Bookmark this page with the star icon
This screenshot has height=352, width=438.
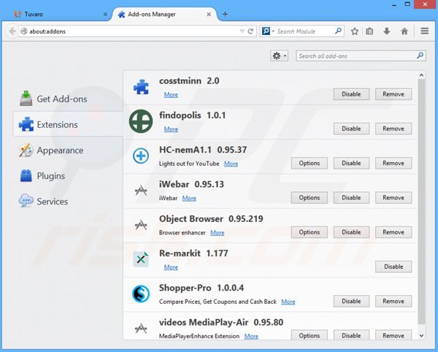tap(355, 31)
